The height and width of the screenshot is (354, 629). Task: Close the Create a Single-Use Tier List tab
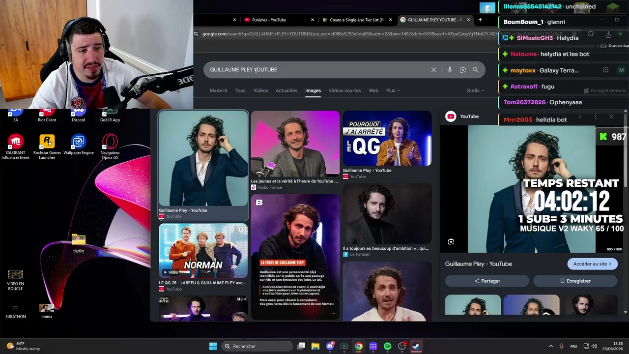point(391,20)
